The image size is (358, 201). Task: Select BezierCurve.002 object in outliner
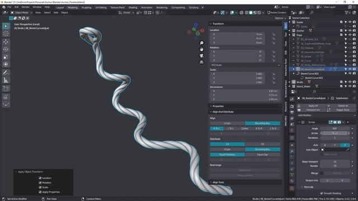(x=309, y=74)
